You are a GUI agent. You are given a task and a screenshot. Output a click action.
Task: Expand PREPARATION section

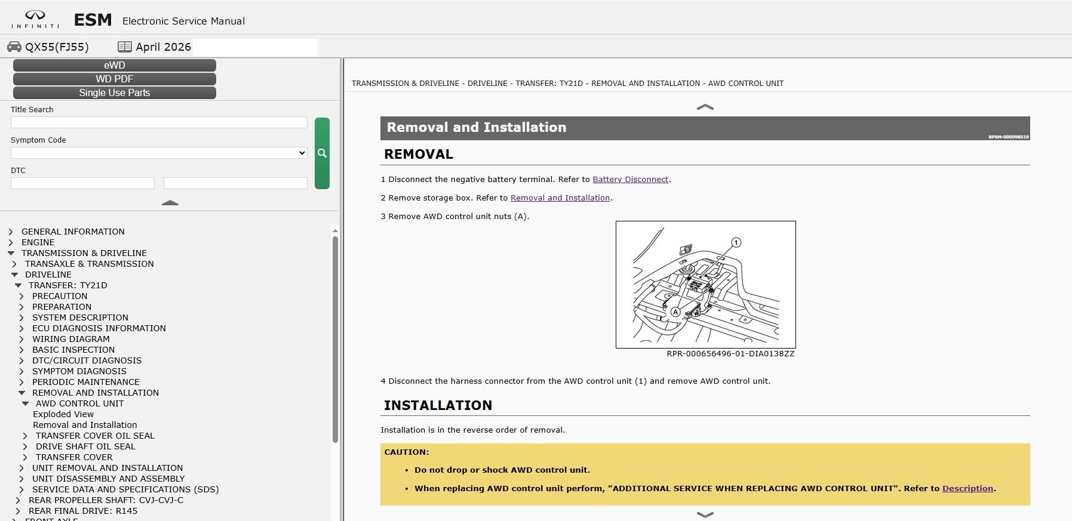21,307
